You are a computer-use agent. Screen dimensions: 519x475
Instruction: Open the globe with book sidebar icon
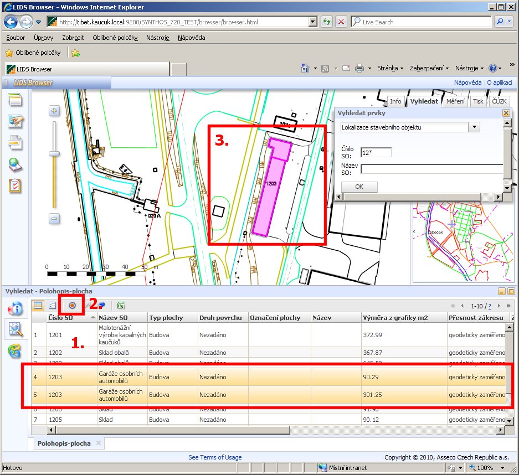(15, 165)
